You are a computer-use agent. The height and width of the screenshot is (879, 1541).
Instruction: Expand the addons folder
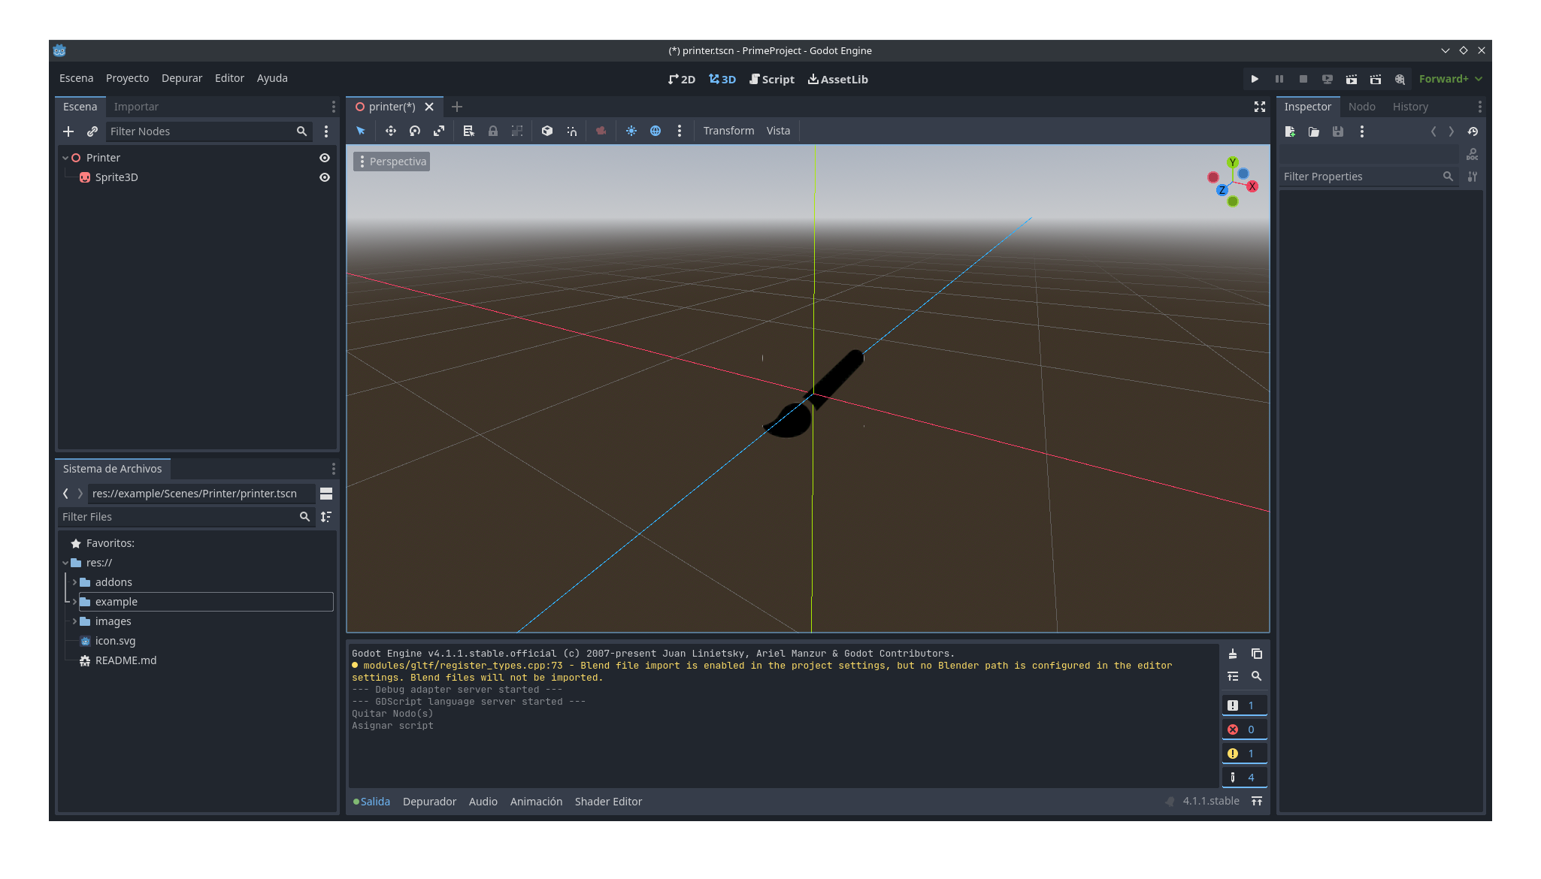pos(74,582)
